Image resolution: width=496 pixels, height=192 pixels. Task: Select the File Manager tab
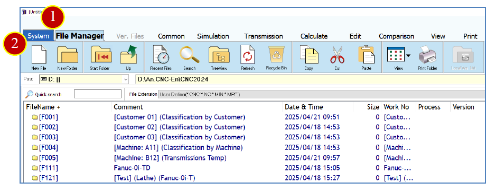(80, 36)
